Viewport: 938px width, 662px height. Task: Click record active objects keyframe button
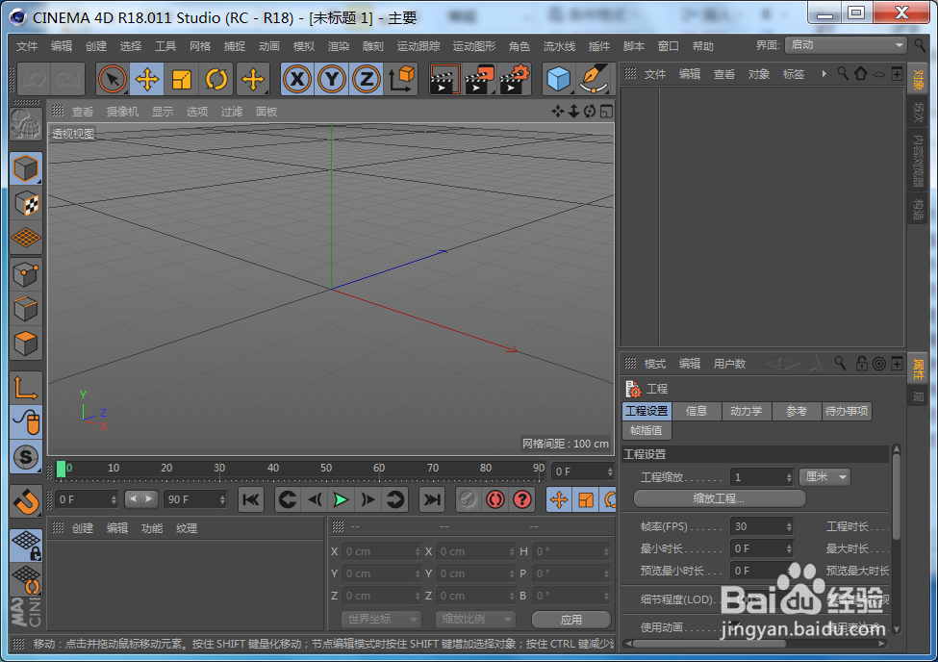click(x=468, y=499)
